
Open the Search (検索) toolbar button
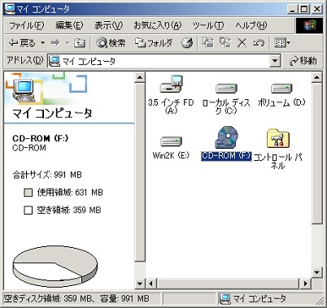[x=111, y=43]
